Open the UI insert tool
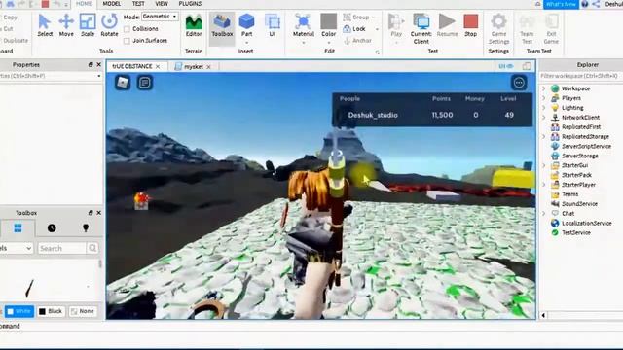This screenshot has width=623, height=350. 273,25
